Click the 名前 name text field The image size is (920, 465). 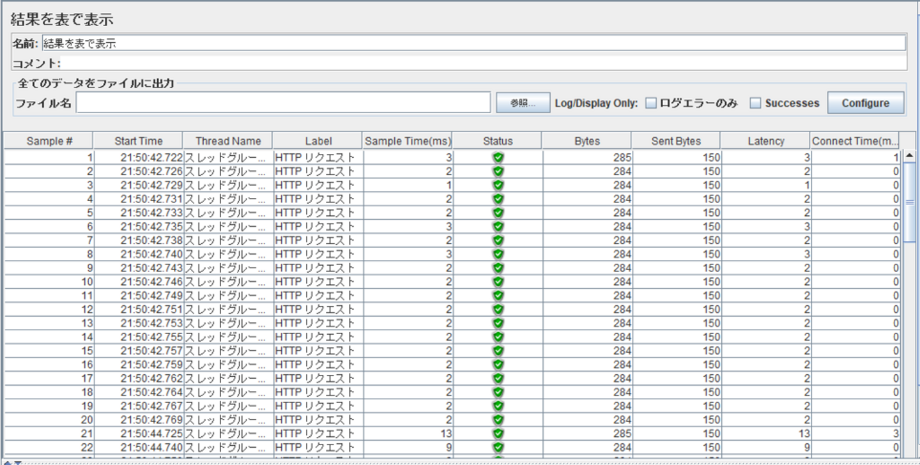[473, 43]
